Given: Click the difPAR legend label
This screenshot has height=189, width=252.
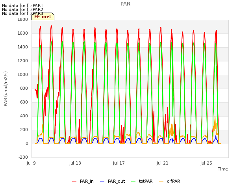Looking at the screenshot, I should [173, 181].
